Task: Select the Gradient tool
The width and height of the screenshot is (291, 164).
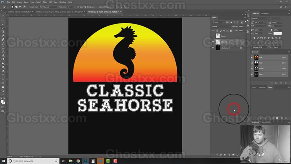Action: tap(3, 59)
